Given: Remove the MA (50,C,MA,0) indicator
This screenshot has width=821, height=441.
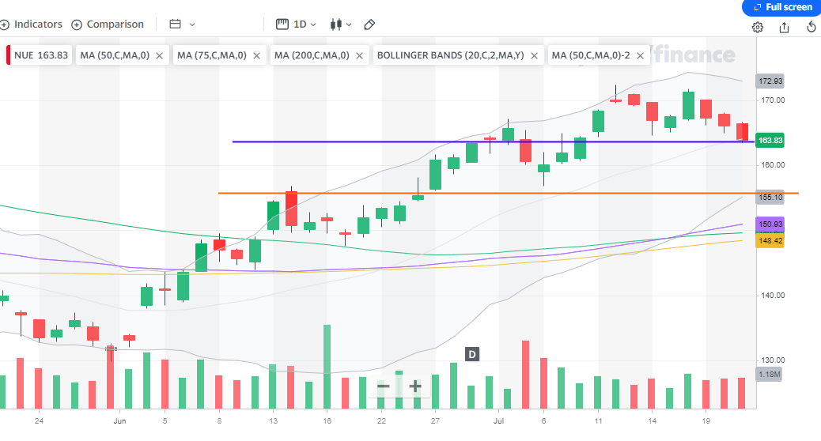Looking at the screenshot, I should (x=159, y=55).
